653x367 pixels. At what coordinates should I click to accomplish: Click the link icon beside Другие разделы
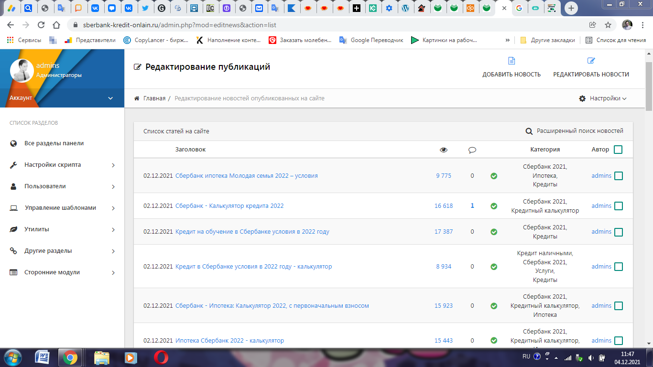(14, 251)
